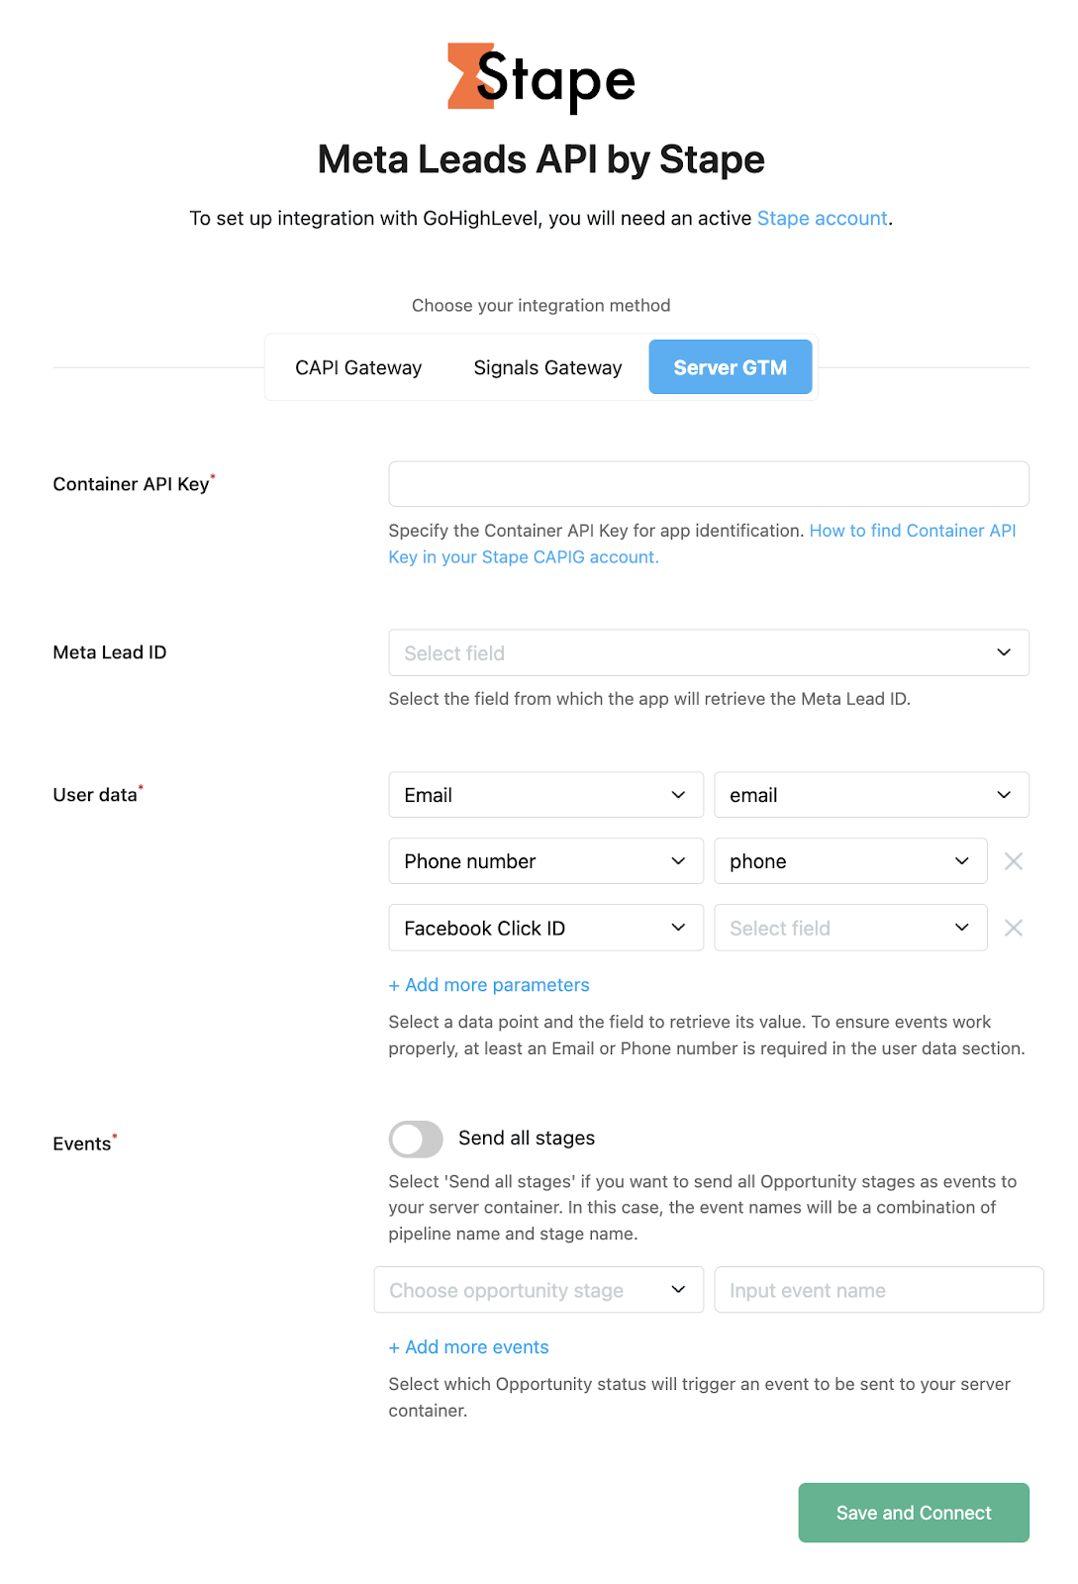Focus the Container API Key input field
The height and width of the screenshot is (1584, 1078).
click(709, 484)
